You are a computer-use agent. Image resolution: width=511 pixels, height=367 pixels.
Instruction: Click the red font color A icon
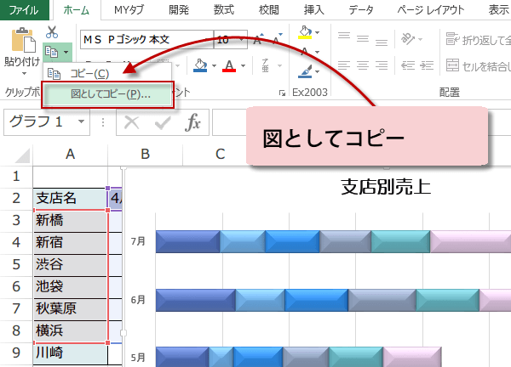[229, 65]
